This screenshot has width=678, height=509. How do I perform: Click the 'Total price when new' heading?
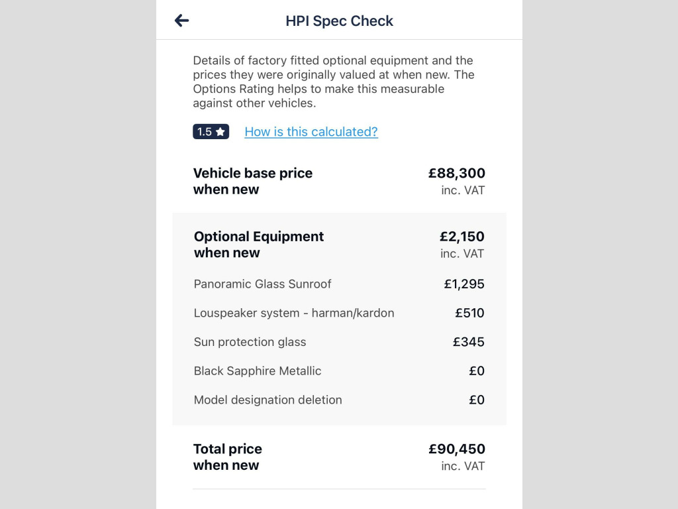227,457
